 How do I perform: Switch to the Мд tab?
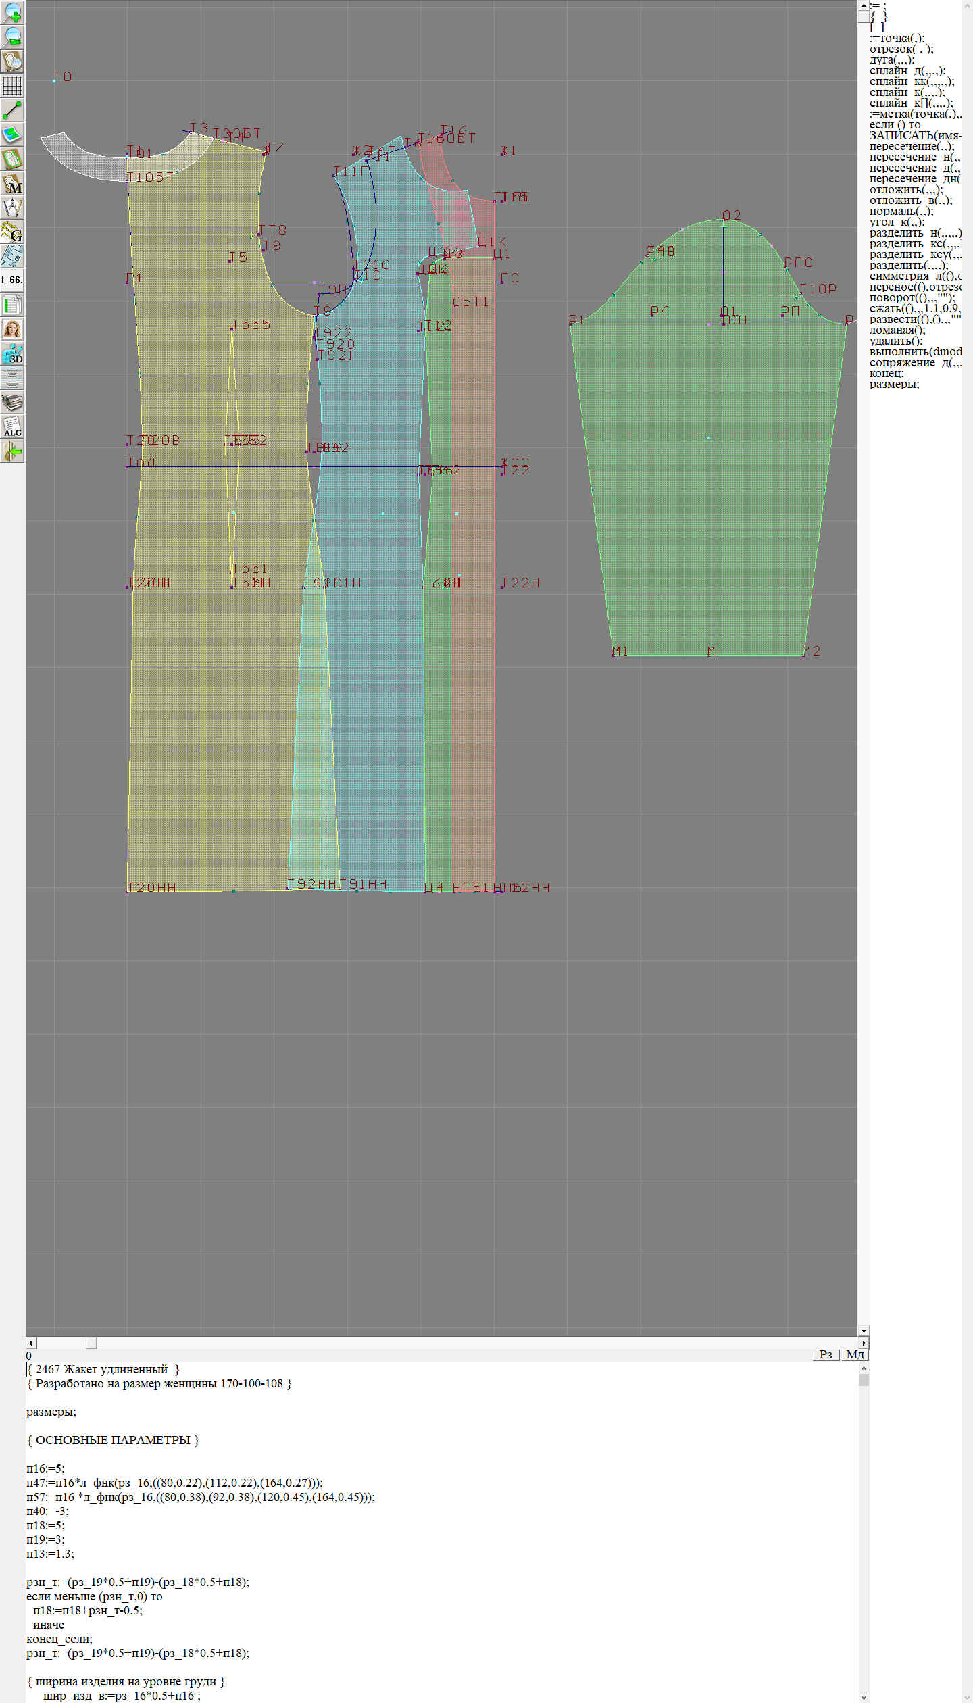coord(855,1354)
